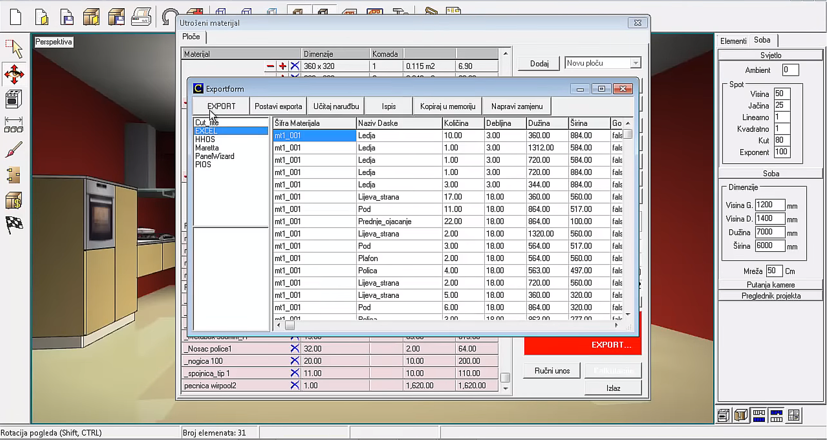
Task: Click Učitaj narudžbu button
Action: click(336, 106)
